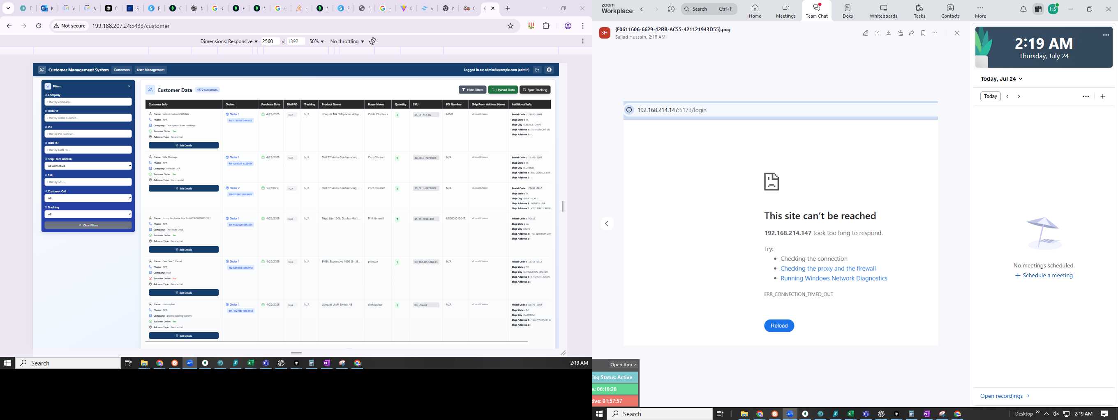The width and height of the screenshot is (1118, 420).
Task: Click the pencil edit icon for the image
Action: click(865, 33)
